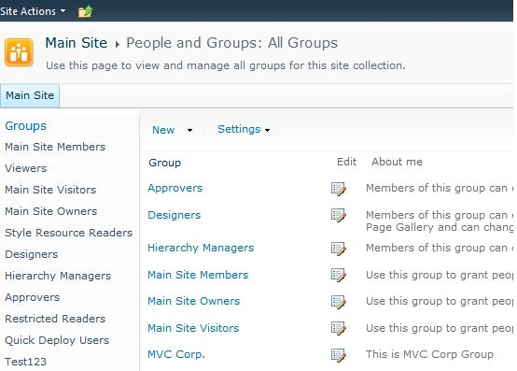Click 'Use this page to view and manage' description
This screenshot has height=371, width=517.
point(226,65)
